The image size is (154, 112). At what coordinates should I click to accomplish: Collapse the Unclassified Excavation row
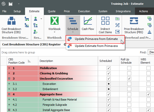[x=9, y=79]
